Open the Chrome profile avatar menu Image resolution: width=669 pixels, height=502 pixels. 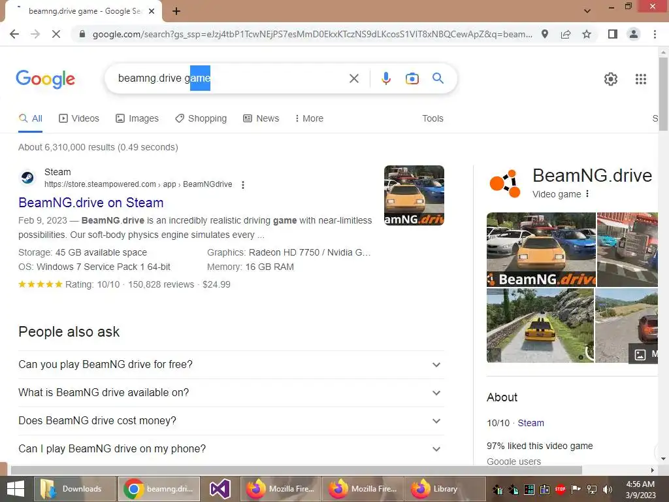pyautogui.click(x=634, y=34)
